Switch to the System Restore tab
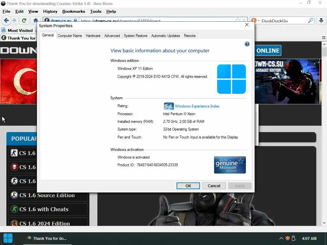 tap(135, 36)
